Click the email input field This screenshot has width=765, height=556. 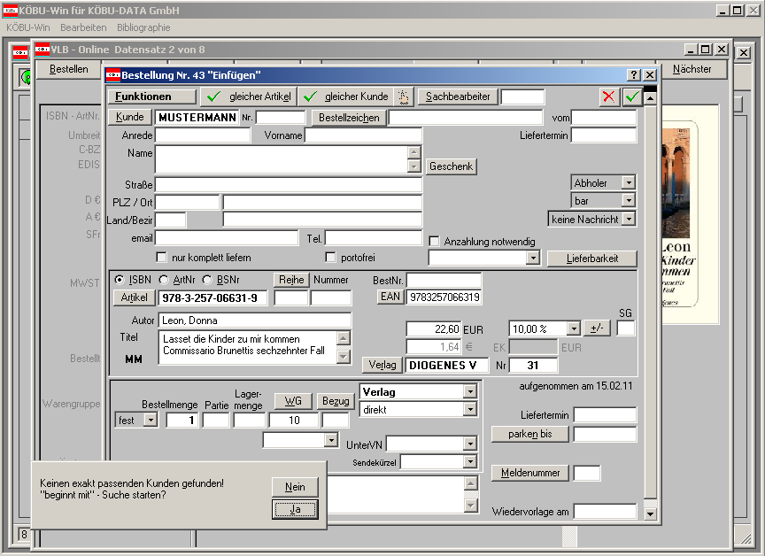(x=227, y=237)
